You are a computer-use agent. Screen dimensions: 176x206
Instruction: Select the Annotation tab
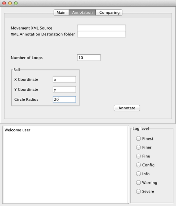(x=82, y=12)
